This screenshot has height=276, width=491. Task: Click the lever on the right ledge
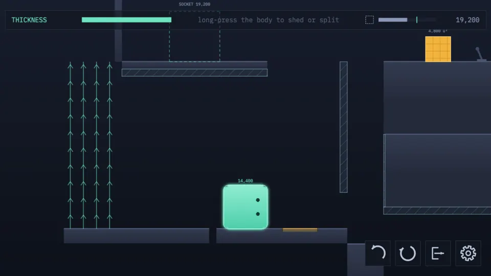pos(480,54)
